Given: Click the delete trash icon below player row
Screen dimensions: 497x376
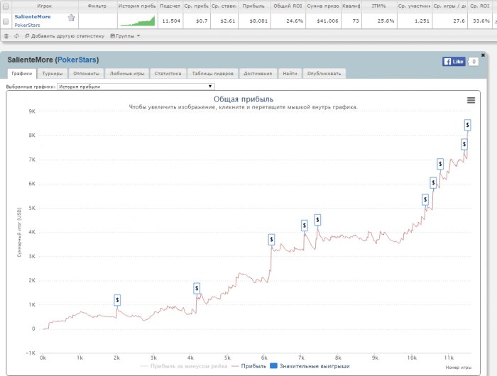Looking at the screenshot, I should point(6,35).
